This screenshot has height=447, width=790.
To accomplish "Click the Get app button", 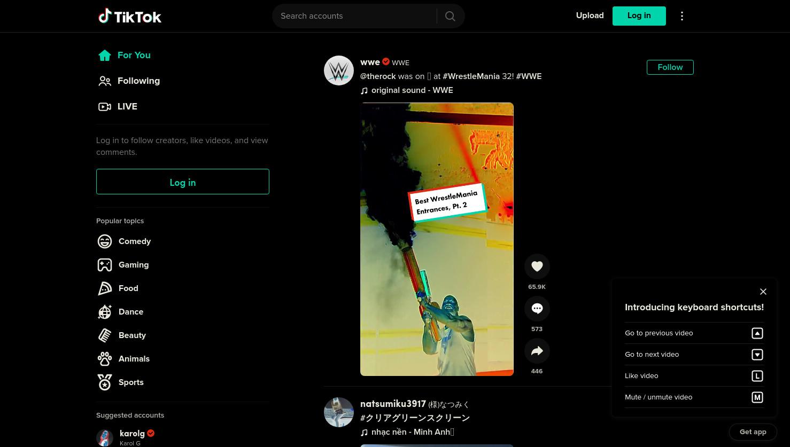I will click(753, 432).
